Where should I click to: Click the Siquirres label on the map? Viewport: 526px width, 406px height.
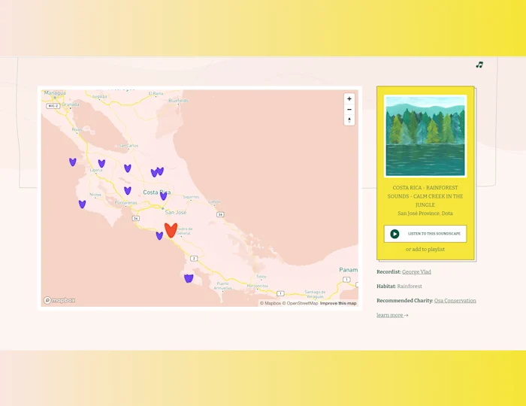(191, 197)
